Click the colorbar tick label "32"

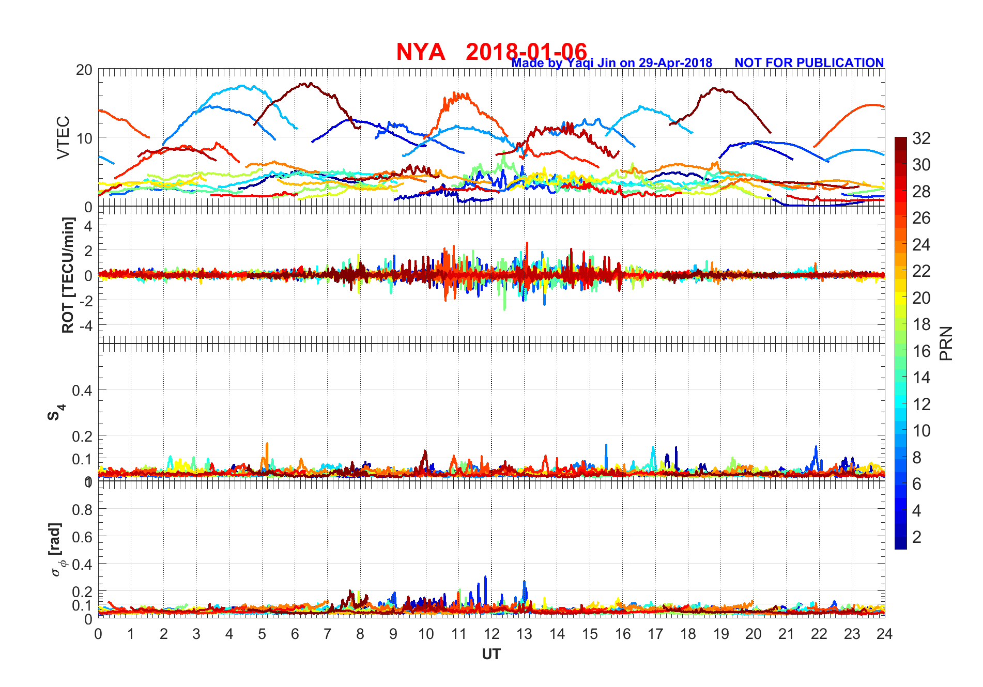pyautogui.click(x=921, y=138)
